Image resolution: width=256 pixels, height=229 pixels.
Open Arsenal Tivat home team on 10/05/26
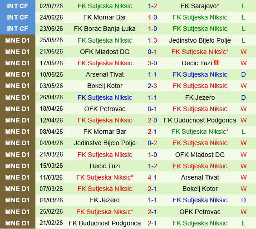[105, 74]
